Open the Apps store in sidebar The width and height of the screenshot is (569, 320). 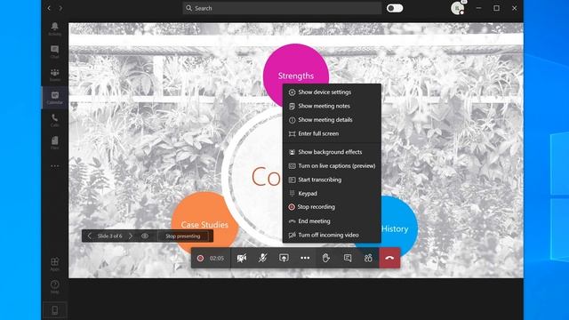[55, 264]
